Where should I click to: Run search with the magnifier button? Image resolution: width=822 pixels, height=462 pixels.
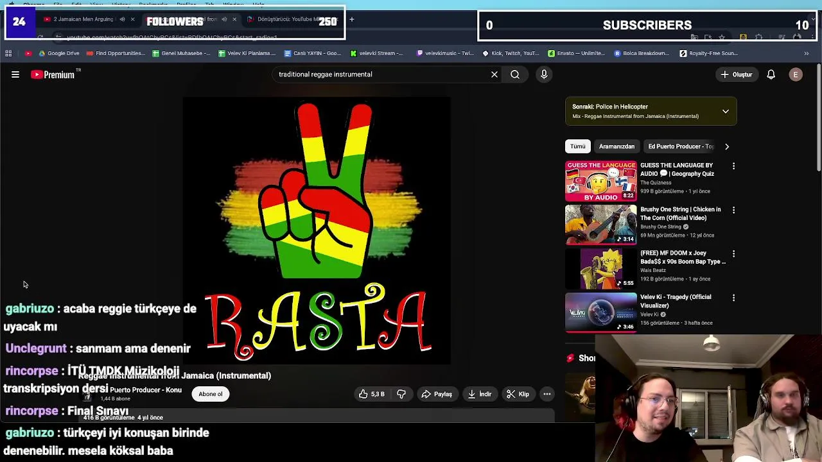coord(515,74)
